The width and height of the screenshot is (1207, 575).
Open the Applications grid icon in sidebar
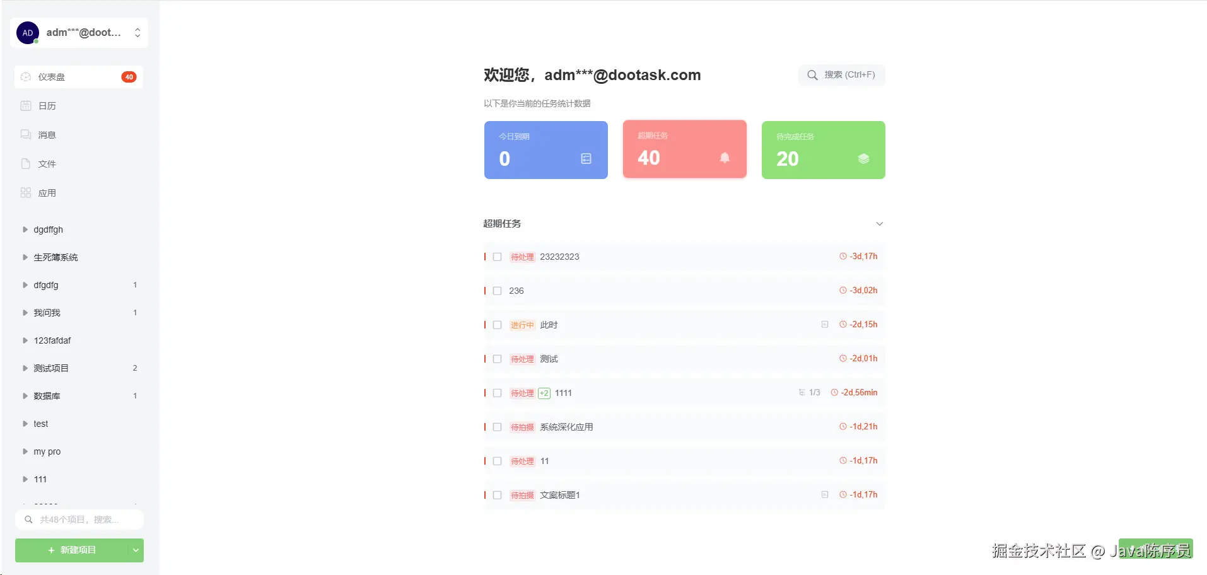[x=26, y=193]
